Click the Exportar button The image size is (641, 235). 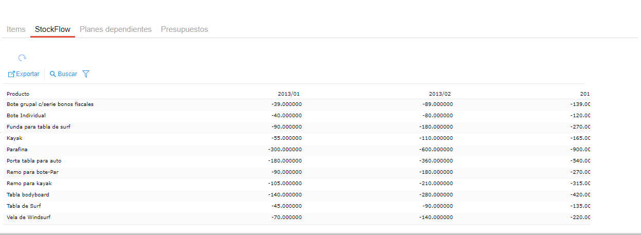click(24, 74)
